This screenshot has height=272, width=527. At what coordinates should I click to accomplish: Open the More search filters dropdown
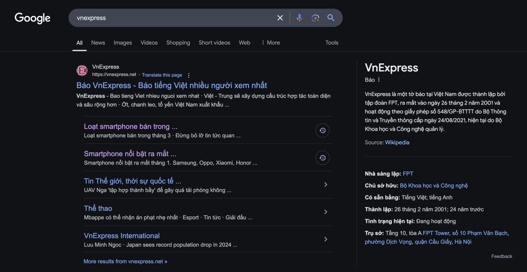270,43
